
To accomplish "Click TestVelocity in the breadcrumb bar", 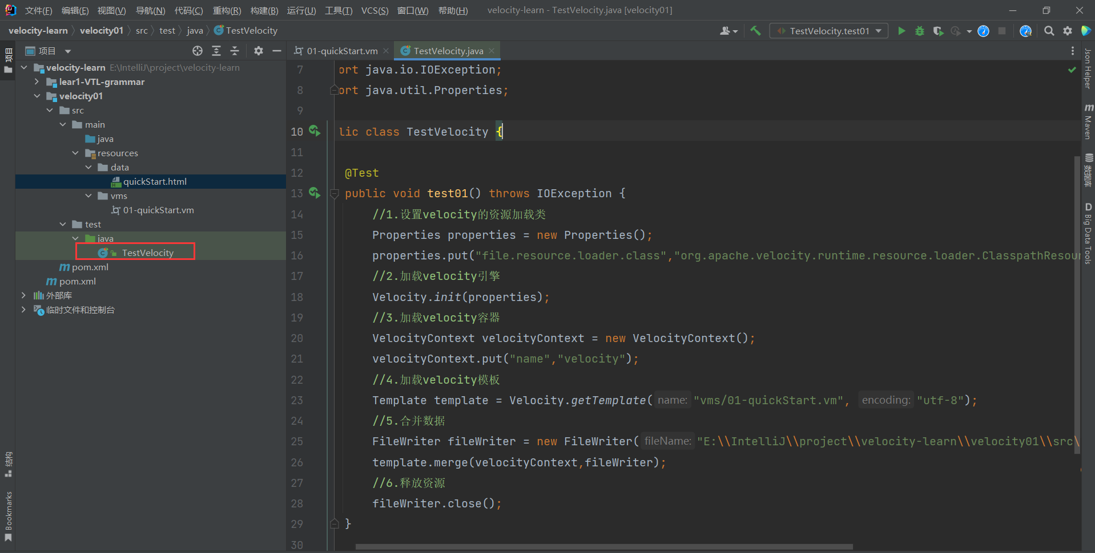I will click(245, 30).
